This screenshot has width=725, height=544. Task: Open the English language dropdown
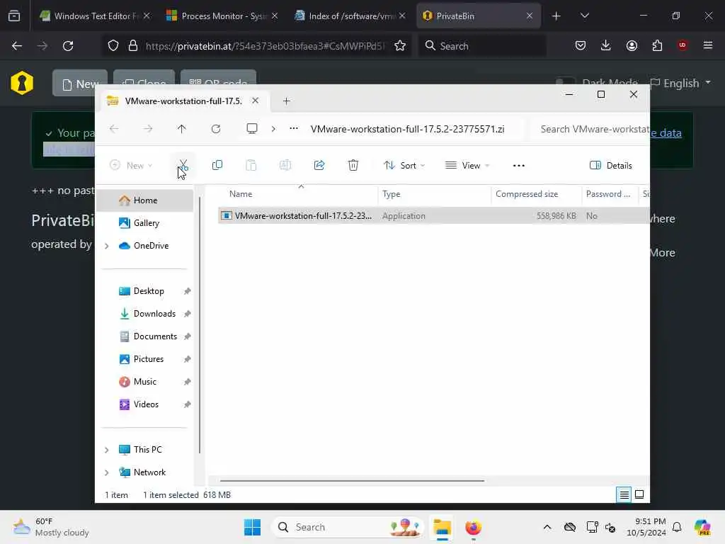tap(680, 84)
